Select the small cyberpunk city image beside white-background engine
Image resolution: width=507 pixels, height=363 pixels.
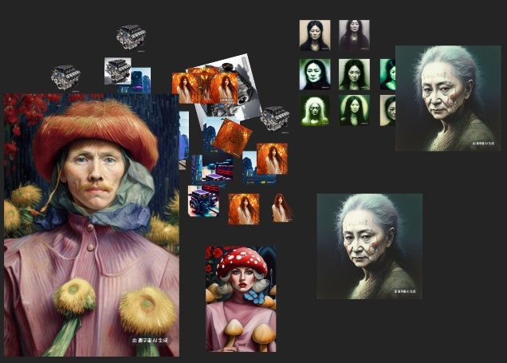141,81
